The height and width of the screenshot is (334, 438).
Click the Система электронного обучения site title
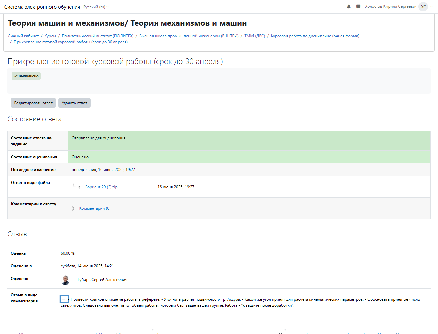click(x=42, y=7)
